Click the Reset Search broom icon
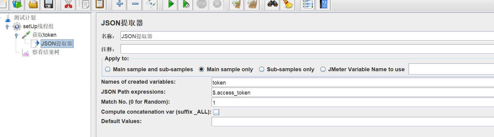 288,4
